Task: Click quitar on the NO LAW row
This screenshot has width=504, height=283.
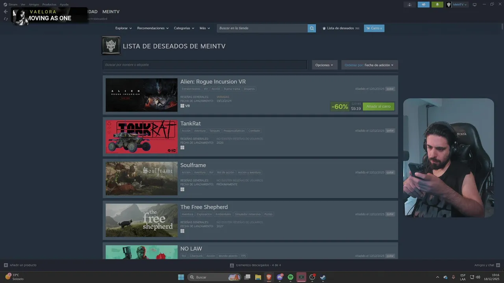Action: tap(390, 256)
